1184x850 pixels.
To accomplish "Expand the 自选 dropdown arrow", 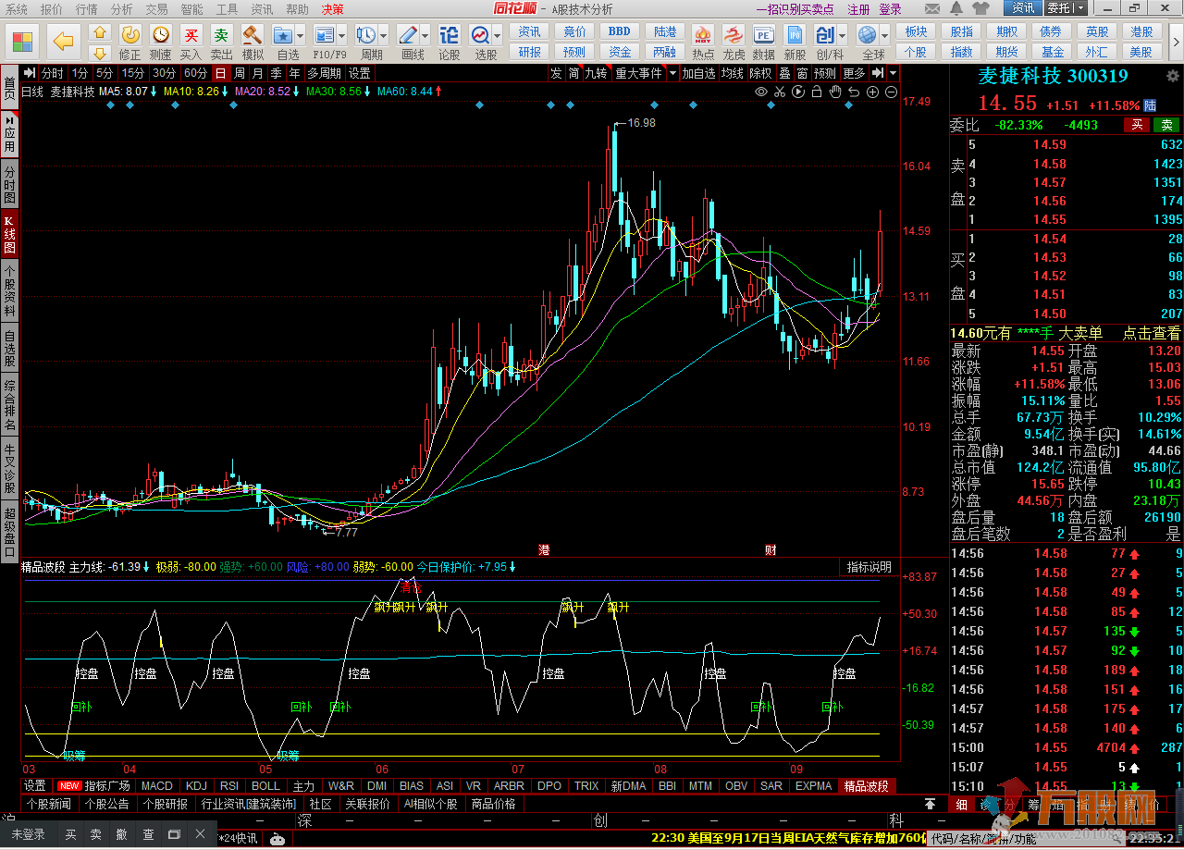I will 302,35.
